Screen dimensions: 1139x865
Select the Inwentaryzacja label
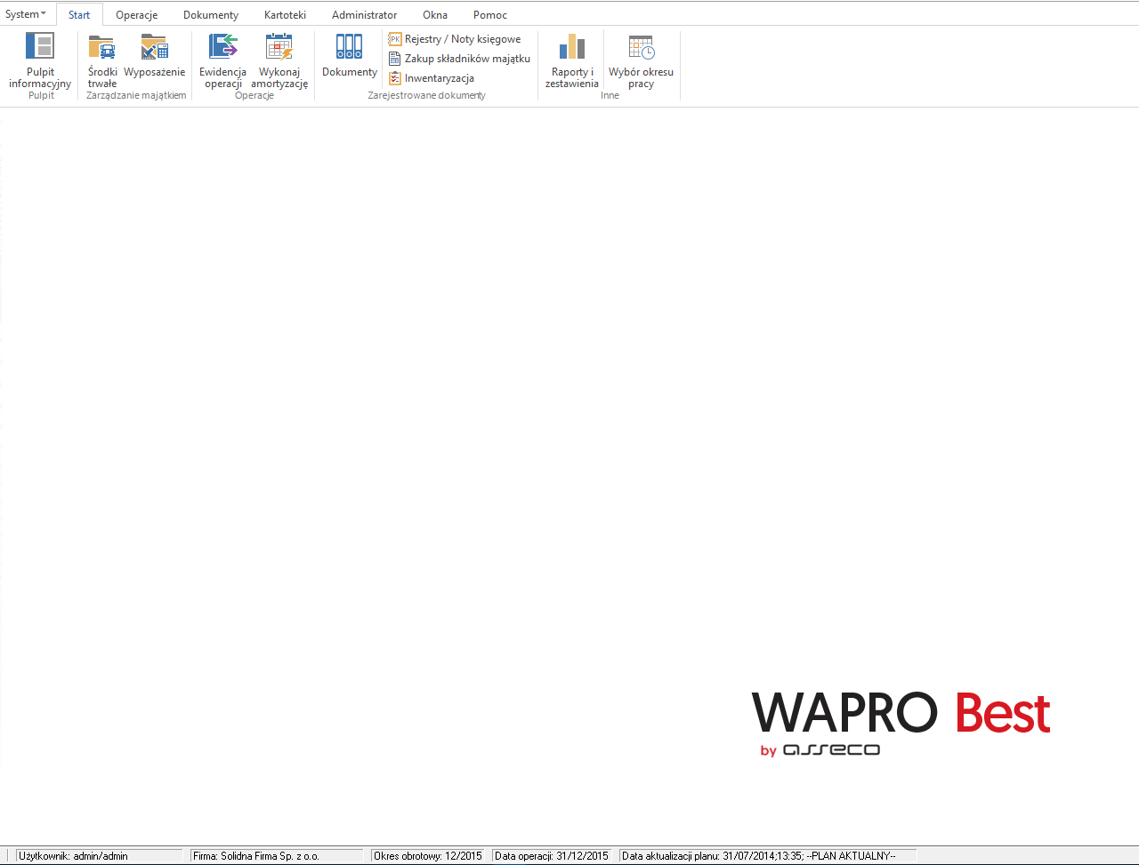440,78
